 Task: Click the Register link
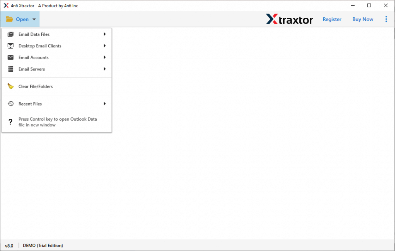(x=332, y=19)
